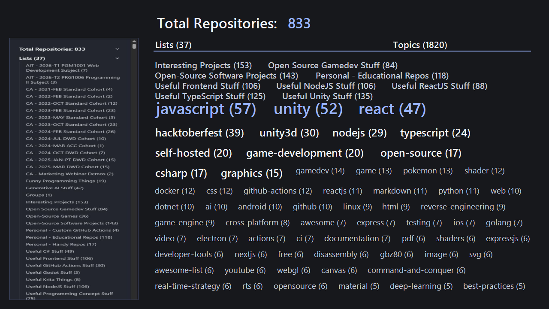Open Useful NodeJS Stuff (106) main link

pyautogui.click(x=326, y=86)
